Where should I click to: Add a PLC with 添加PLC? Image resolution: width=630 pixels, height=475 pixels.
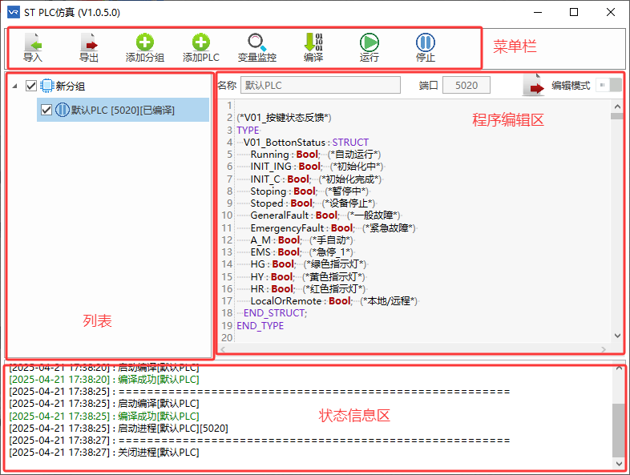coord(201,47)
